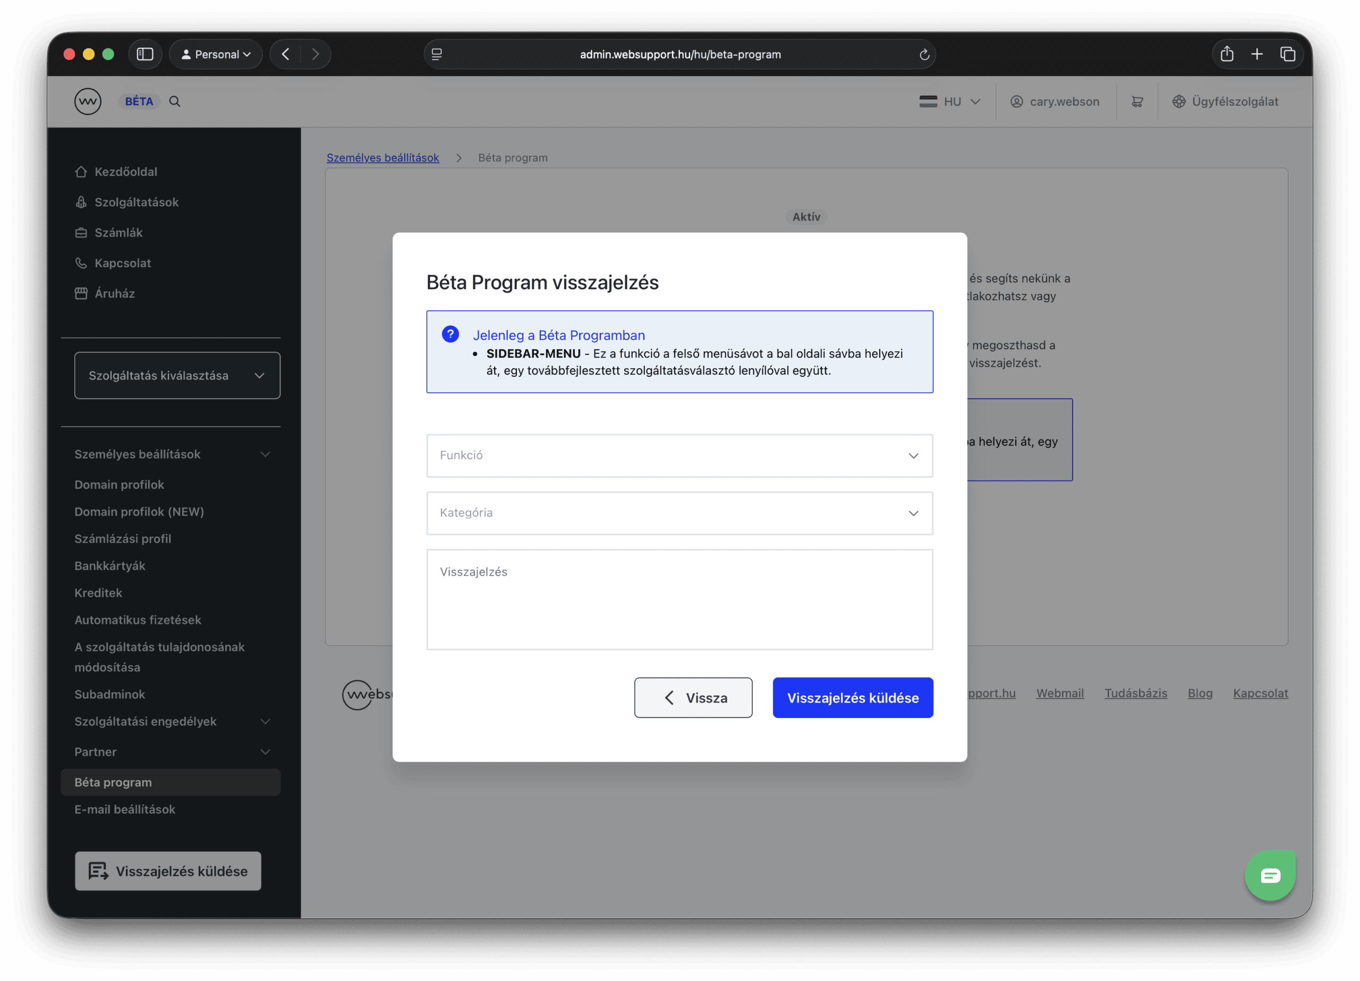Click the Safari share icon
The image size is (1360, 981).
(1226, 54)
